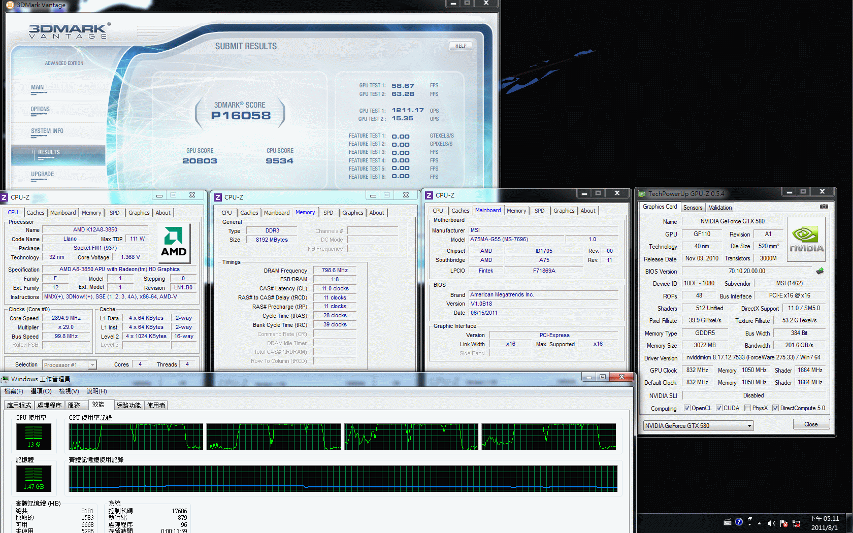Open the Caches tab in the leftmost CPU-Z window

[36, 213]
